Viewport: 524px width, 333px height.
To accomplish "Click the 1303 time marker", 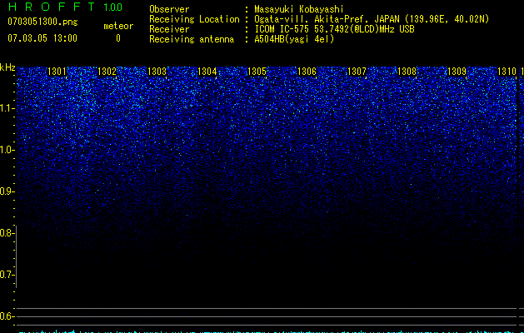I will coord(157,72).
